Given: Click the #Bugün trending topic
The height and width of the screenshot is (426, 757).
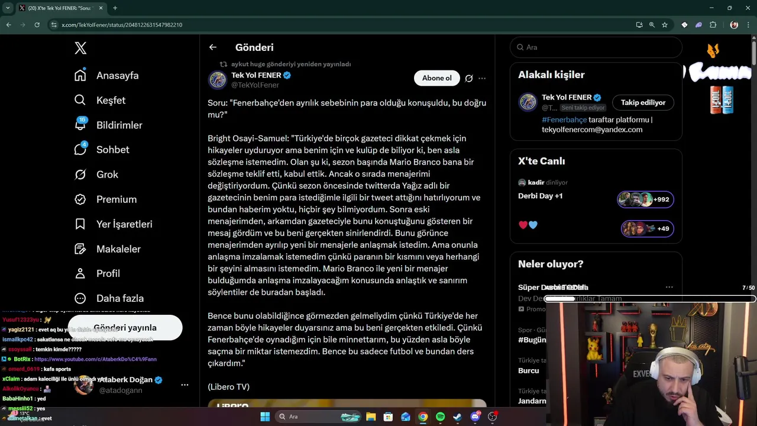Looking at the screenshot, I should 532,340.
